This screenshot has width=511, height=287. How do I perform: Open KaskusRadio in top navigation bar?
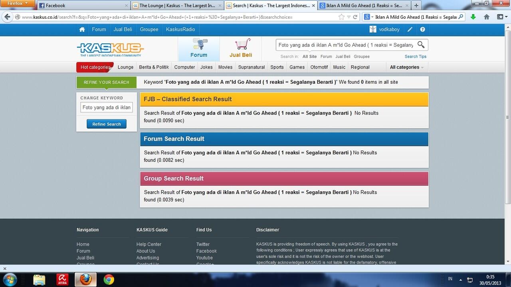(x=180, y=29)
